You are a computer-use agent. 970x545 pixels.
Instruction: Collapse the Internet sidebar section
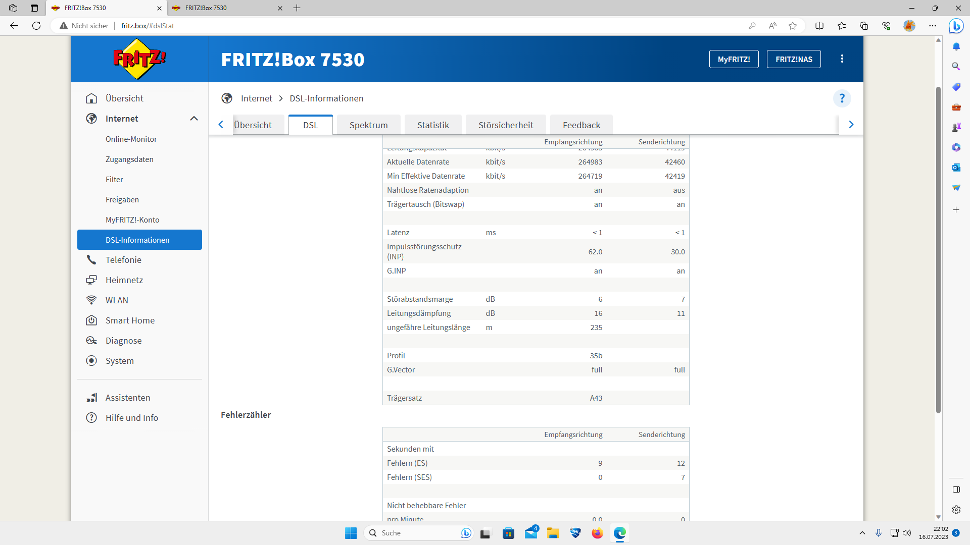coord(194,118)
